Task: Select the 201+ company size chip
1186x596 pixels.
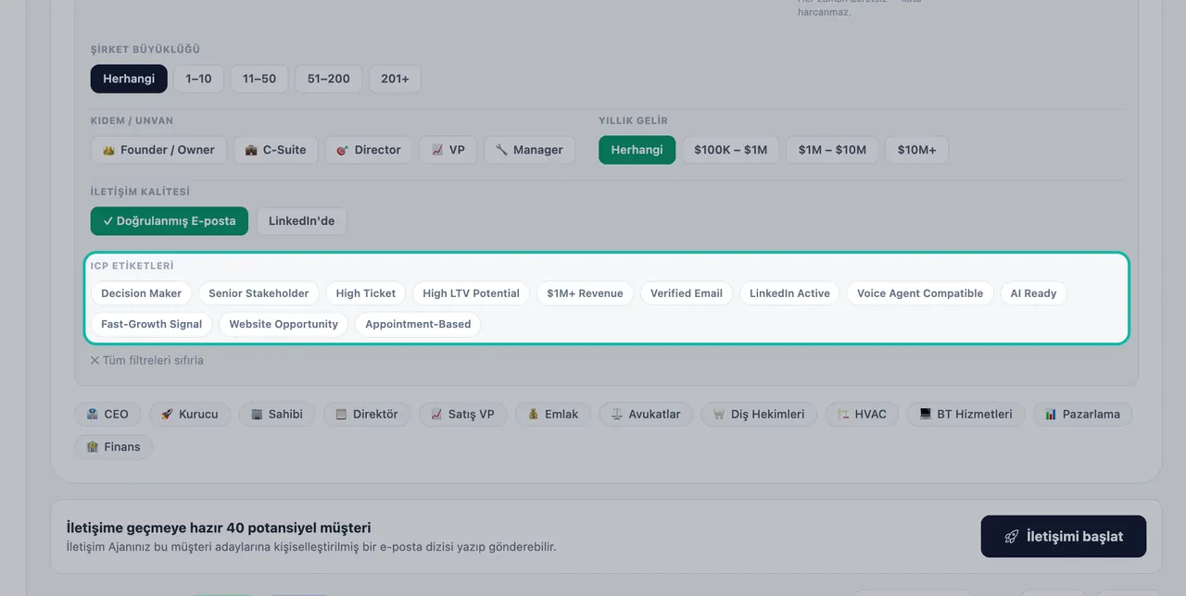Action: (395, 79)
